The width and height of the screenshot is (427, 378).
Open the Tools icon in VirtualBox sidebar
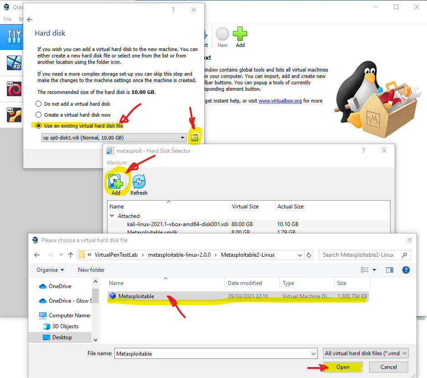pos(14,37)
